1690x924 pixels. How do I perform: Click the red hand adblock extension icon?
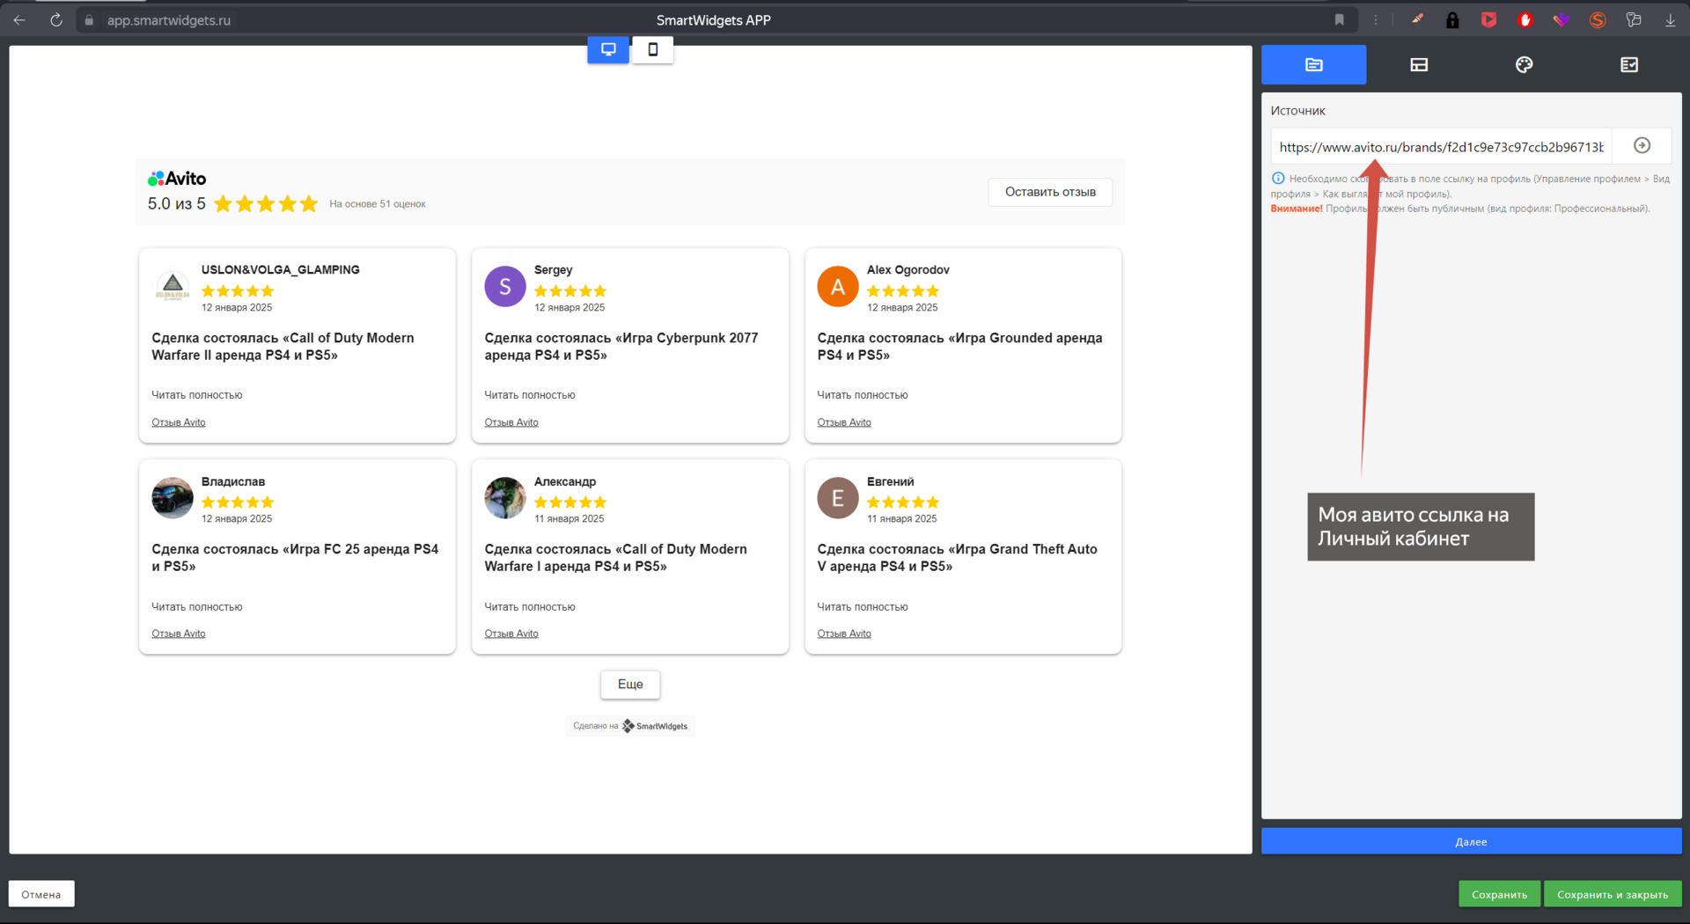(x=1525, y=19)
